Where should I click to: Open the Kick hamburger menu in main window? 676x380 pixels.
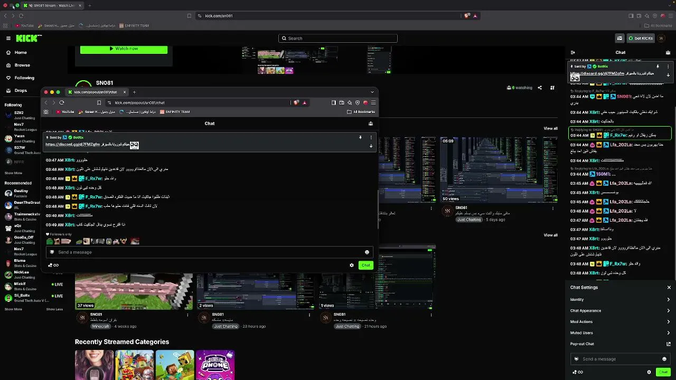tap(8, 38)
